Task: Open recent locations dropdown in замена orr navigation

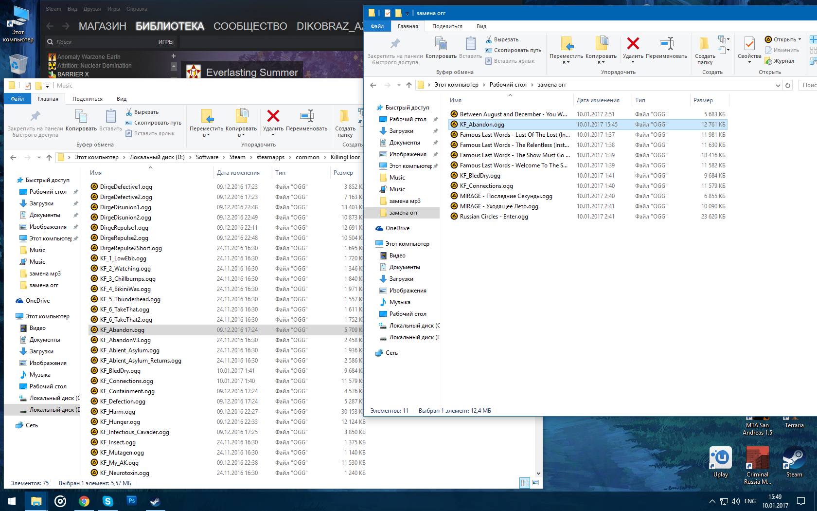Action: coord(399,85)
